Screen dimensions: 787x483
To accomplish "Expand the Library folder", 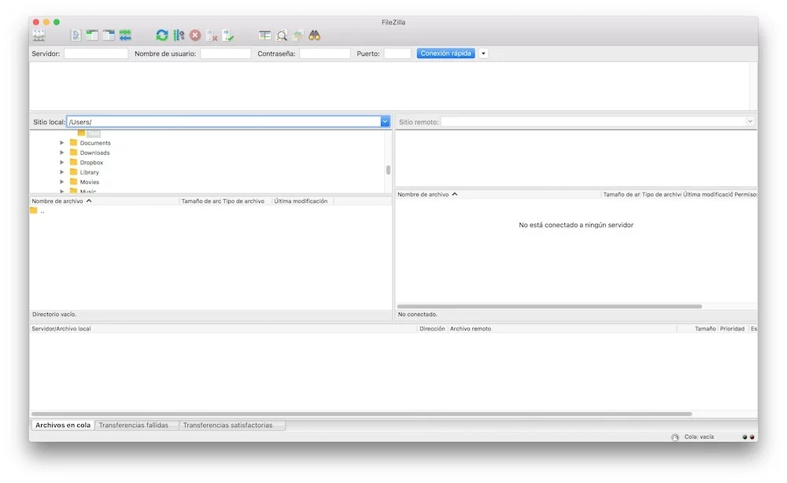I will [61, 172].
